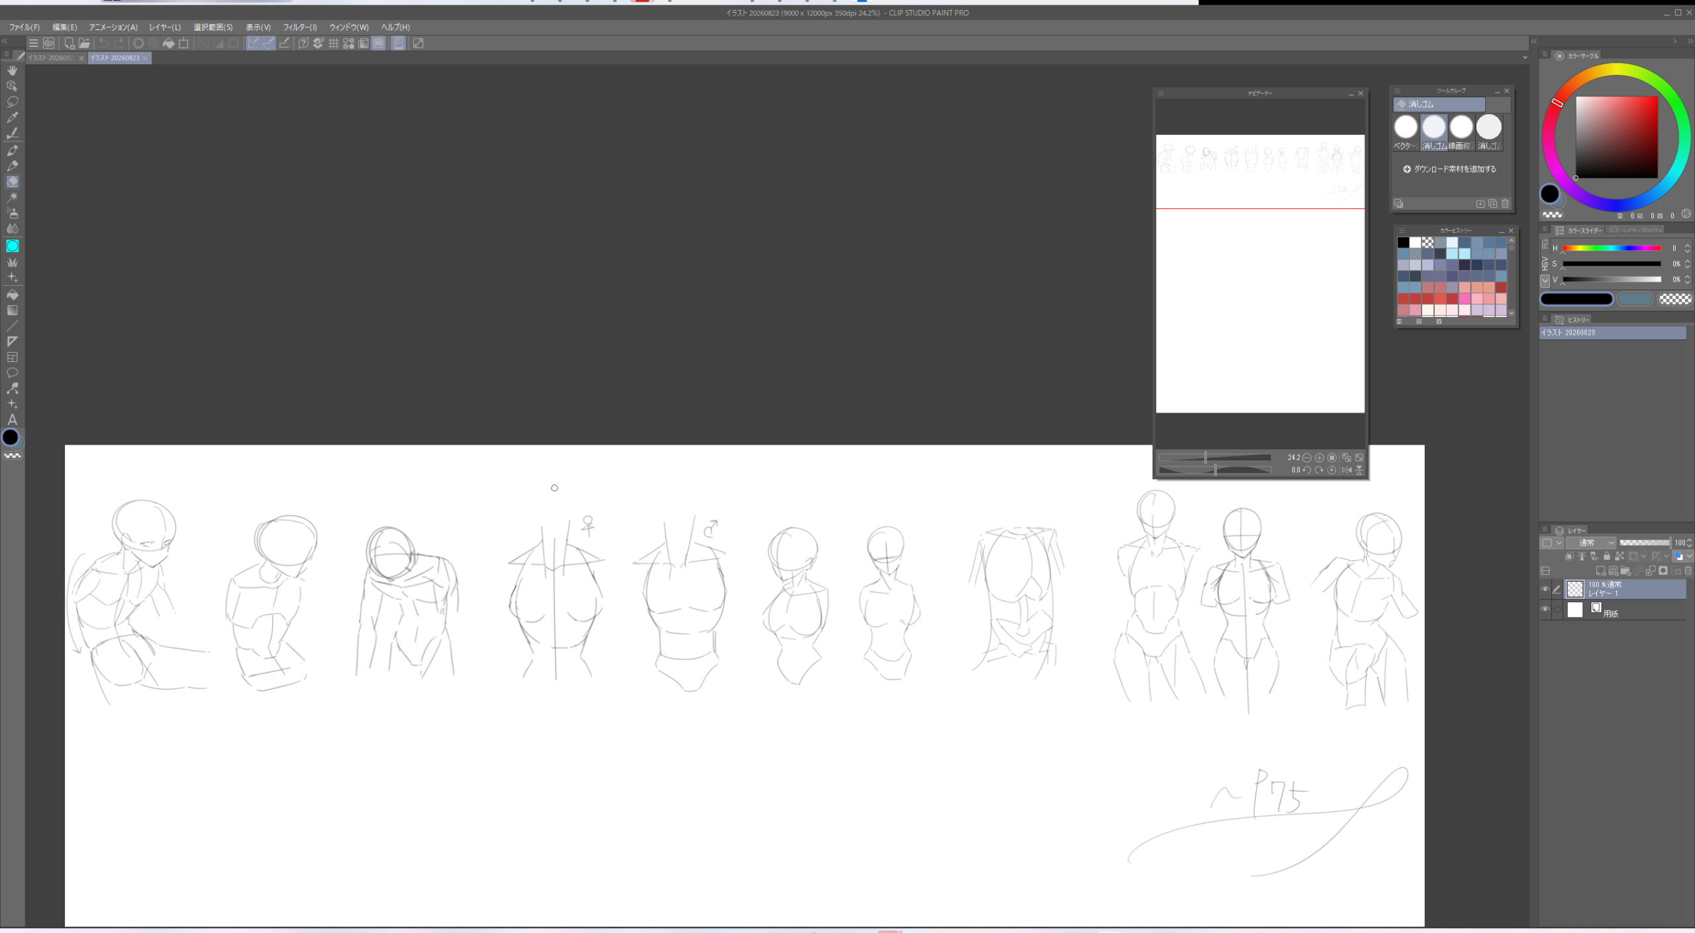
Task: Select the Text tool (A icon)
Action: 13,420
